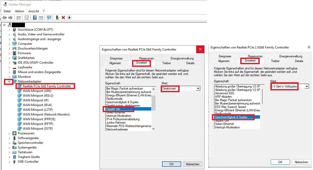313x170 pixels.
Task: Click OK in GbE Family Controller dialog
Action: pos(171,164)
